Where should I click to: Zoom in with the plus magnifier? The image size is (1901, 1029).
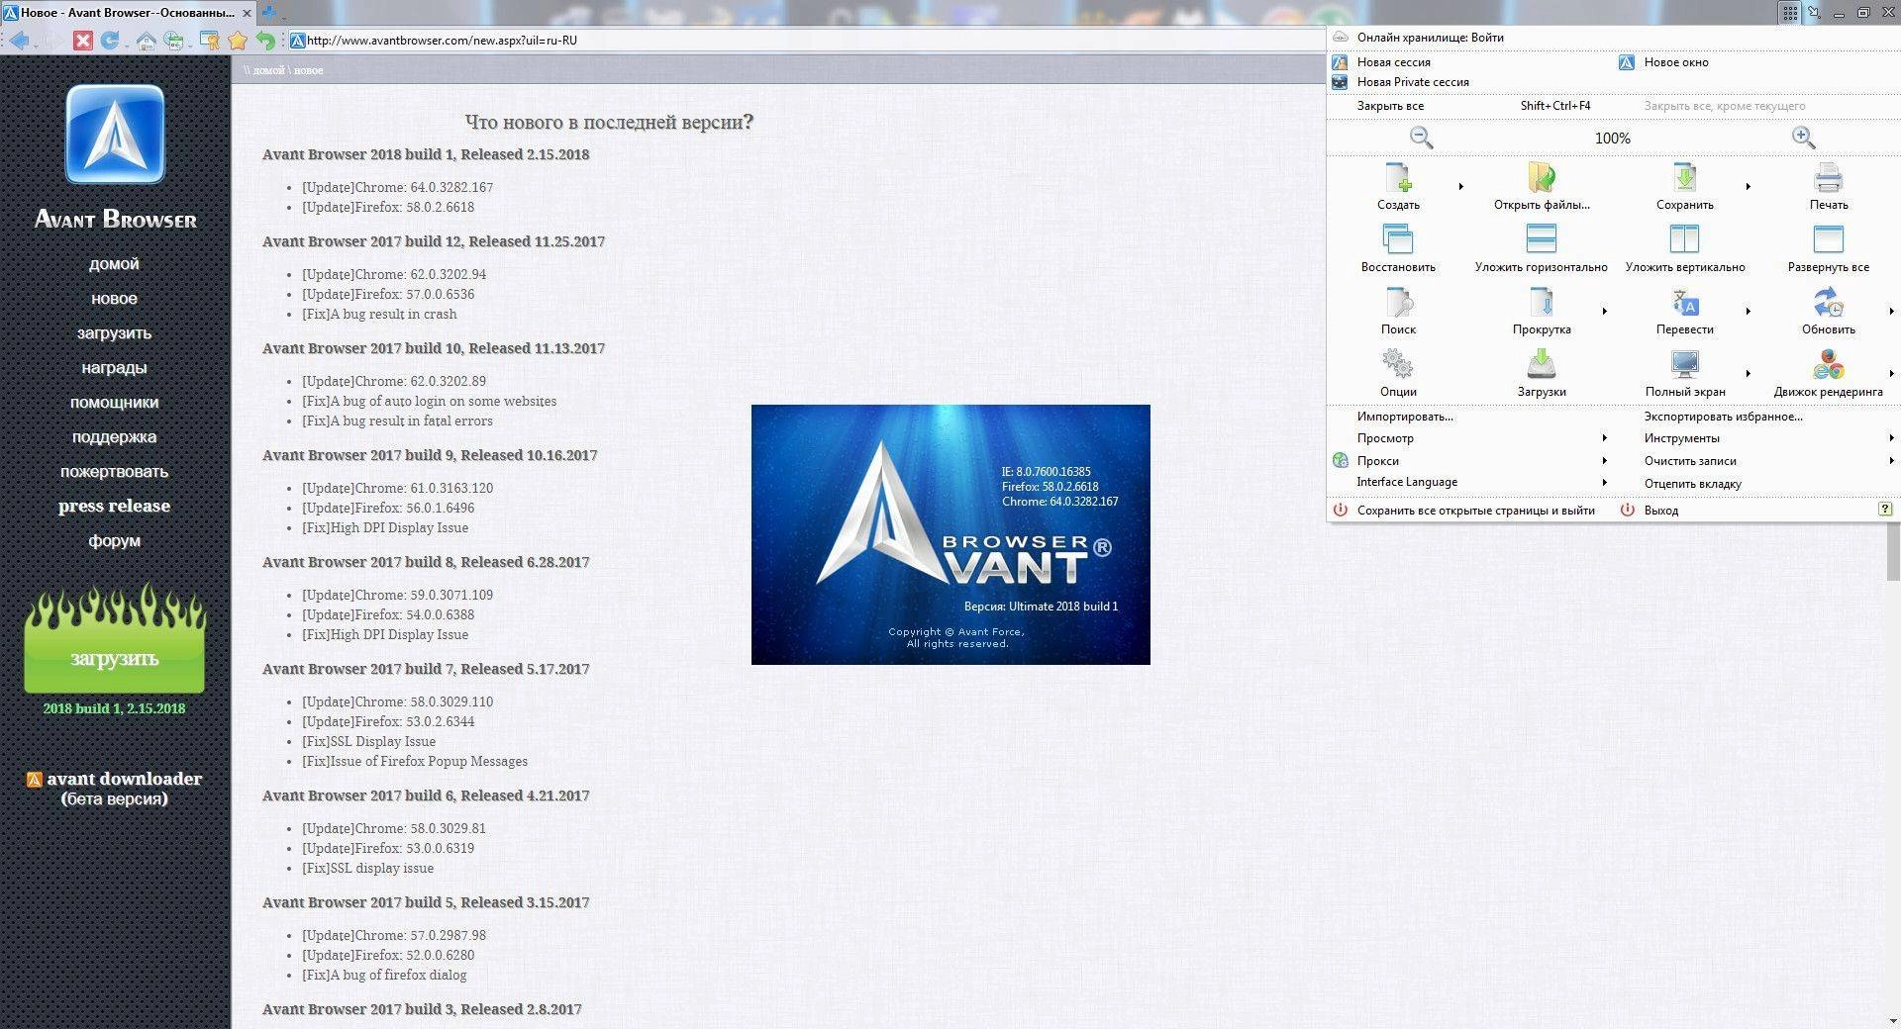pyautogui.click(x=1804, y=138)
